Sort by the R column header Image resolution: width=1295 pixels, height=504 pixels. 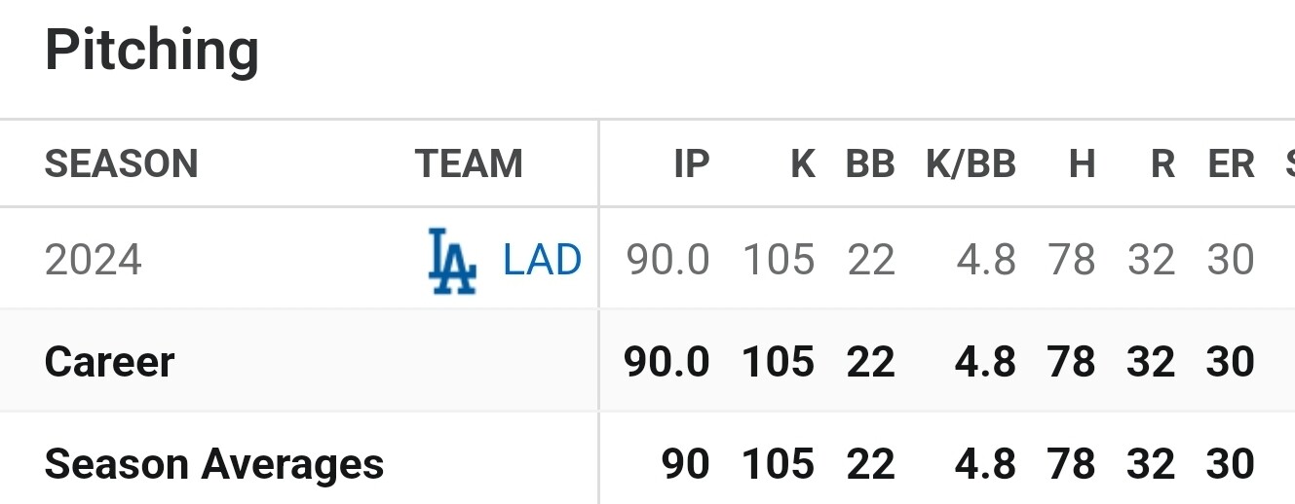(1162, 163)
